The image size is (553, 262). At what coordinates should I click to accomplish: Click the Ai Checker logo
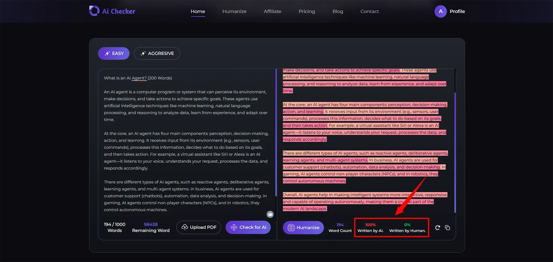click(x=112, y=11)
